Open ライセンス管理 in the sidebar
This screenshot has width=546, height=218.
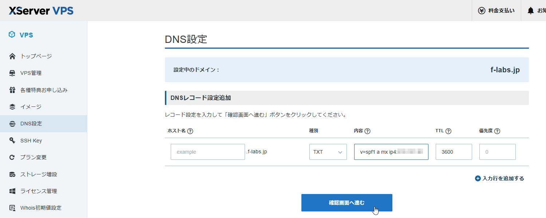click(39, 191)
